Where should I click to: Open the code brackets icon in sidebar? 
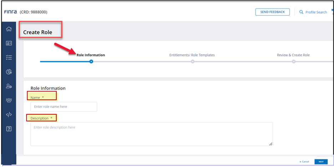[9, 114]
